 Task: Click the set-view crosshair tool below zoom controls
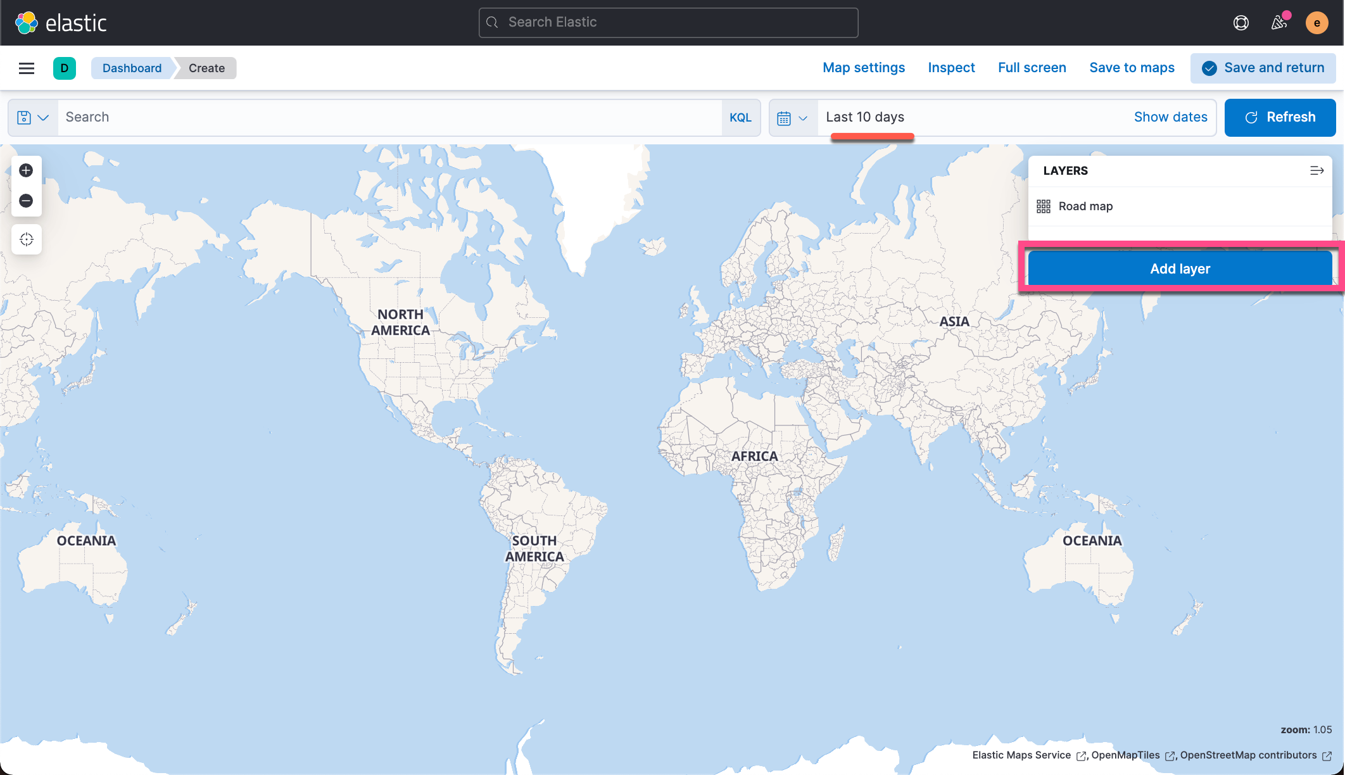click(26, 239)
